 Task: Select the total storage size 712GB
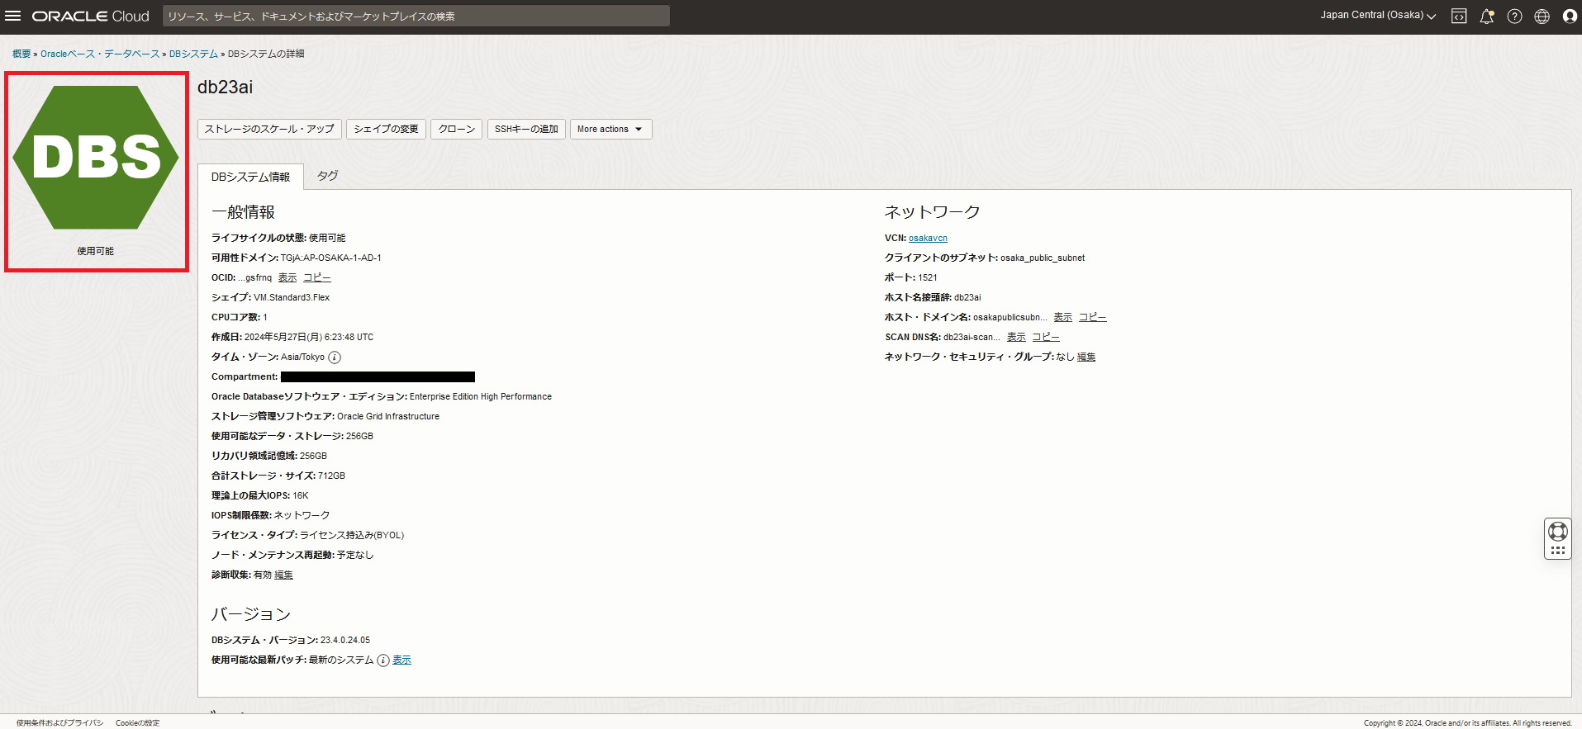[331, 476]
